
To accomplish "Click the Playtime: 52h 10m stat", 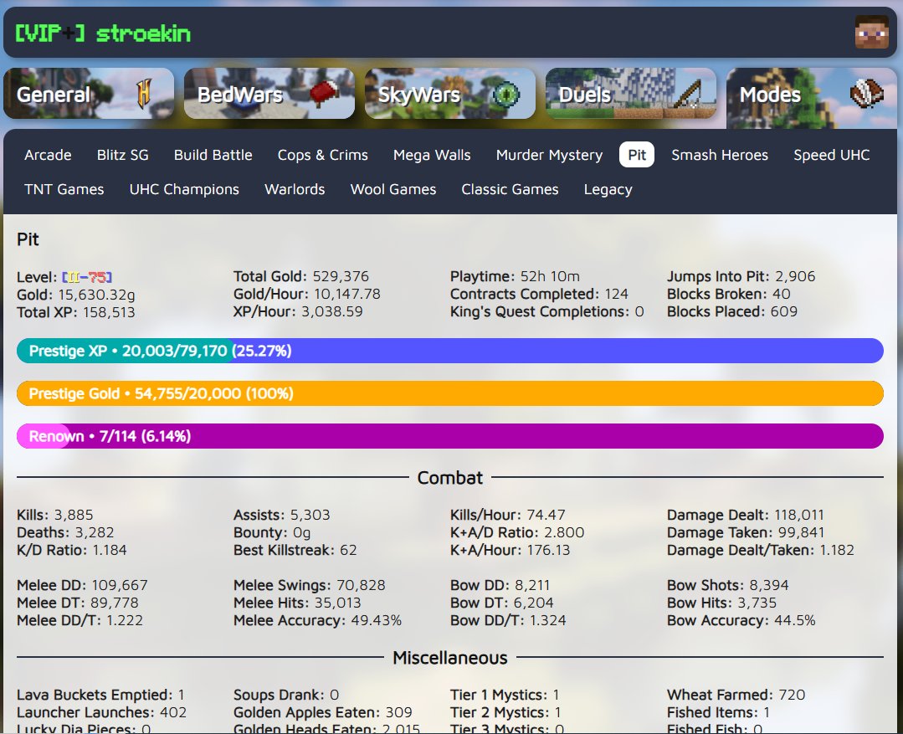I will coord(515,276).
